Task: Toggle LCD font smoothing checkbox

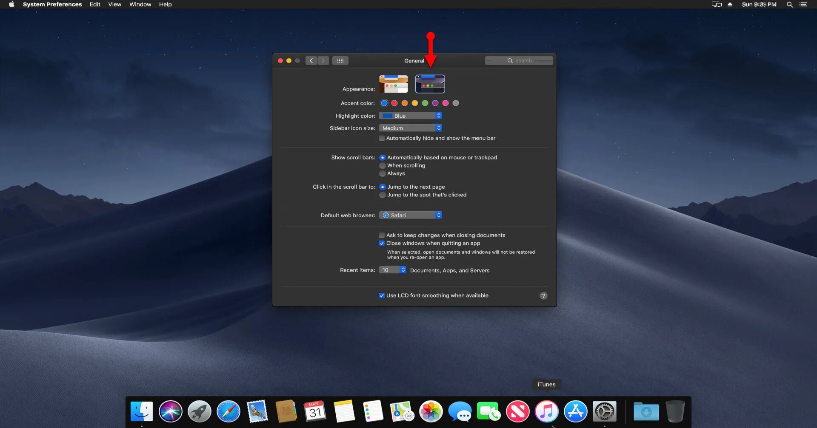Action: [382, 296]
